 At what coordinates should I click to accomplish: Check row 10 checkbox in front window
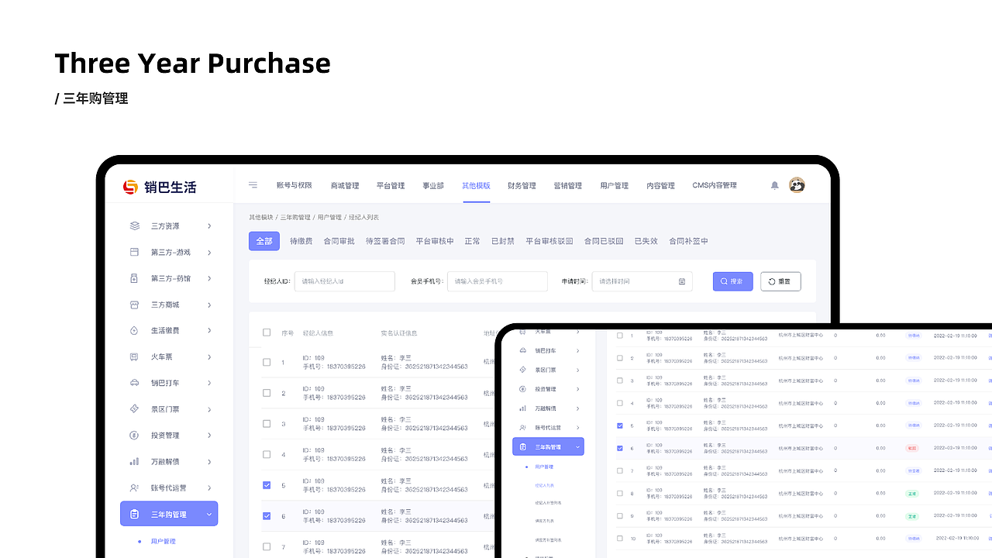619,538
